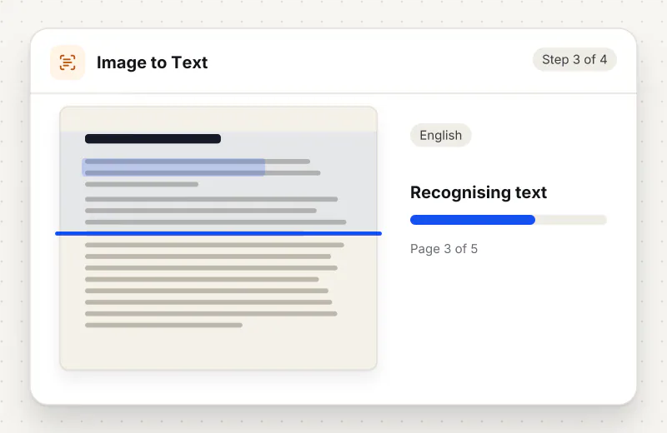Image resolution: width=667 pixels, height=433 pixels.
Task: Click the Image to Text scan icon
Action: pyautogui.click(x=68, y=62)
